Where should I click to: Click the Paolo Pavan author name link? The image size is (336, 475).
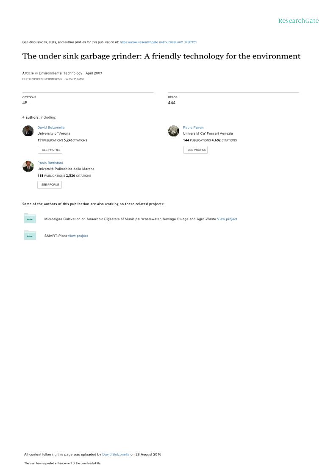coord(193,128)
